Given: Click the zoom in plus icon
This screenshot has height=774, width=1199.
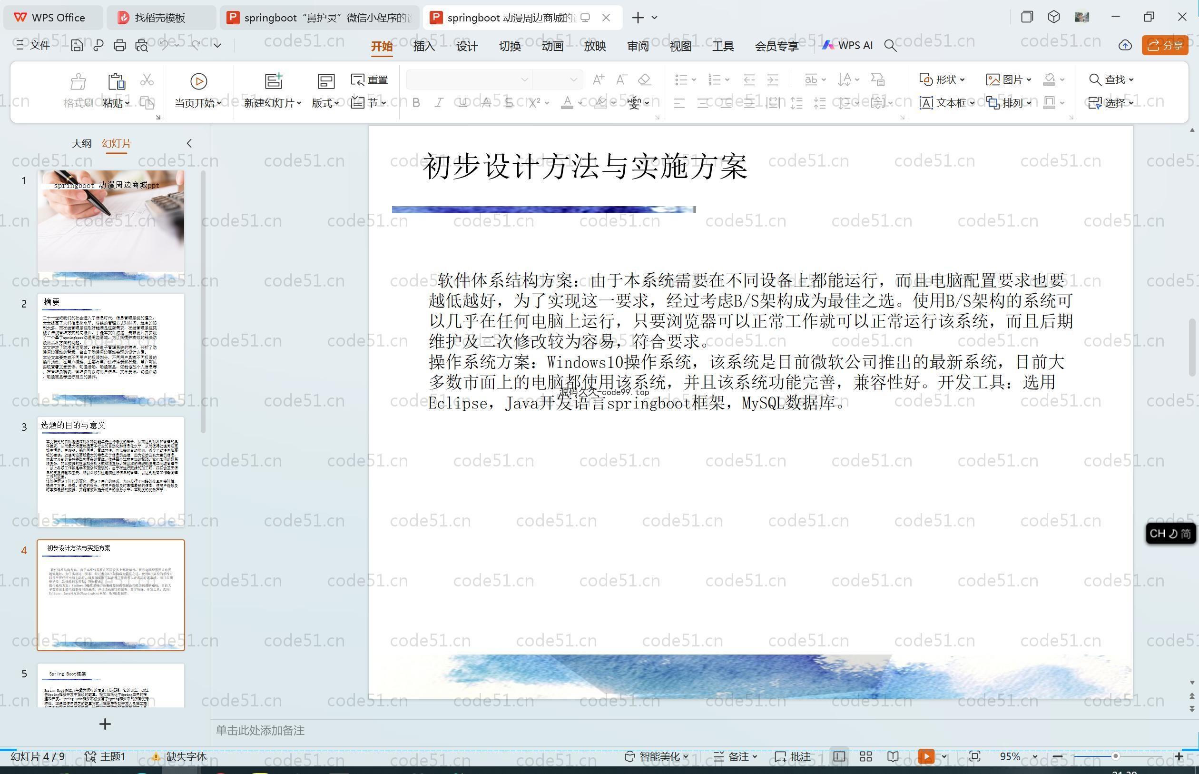Looking at the screenshot, I should (x=1179, y=756).
